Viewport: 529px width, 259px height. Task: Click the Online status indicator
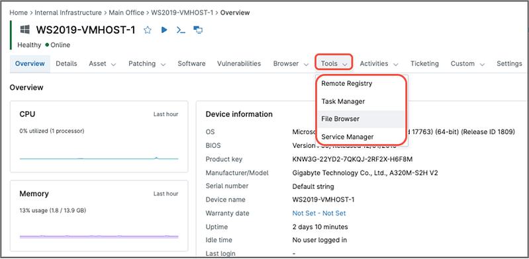[58, 45]
